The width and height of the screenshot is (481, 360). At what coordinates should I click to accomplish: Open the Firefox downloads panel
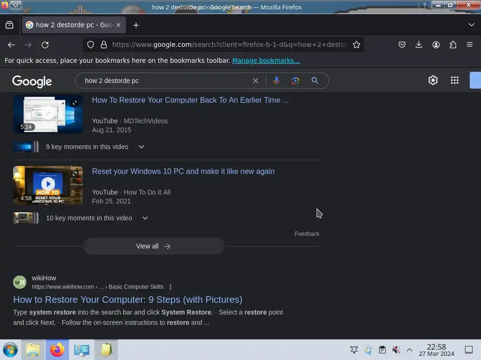419,45
